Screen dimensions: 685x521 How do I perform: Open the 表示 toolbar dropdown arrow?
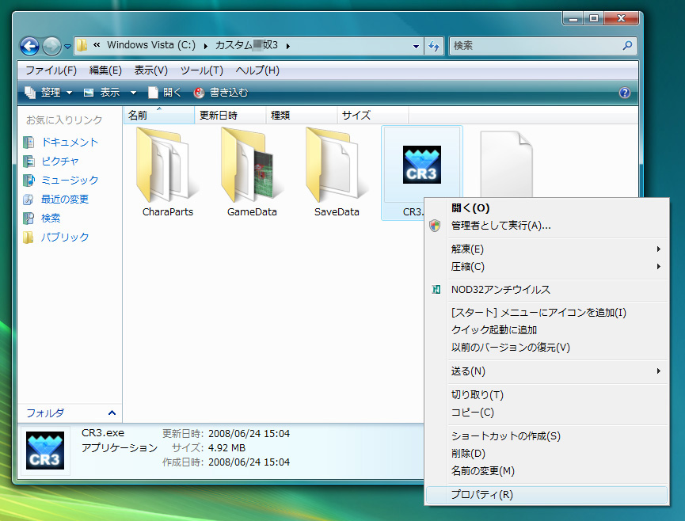pyautogui.click(x=133, y=93)
